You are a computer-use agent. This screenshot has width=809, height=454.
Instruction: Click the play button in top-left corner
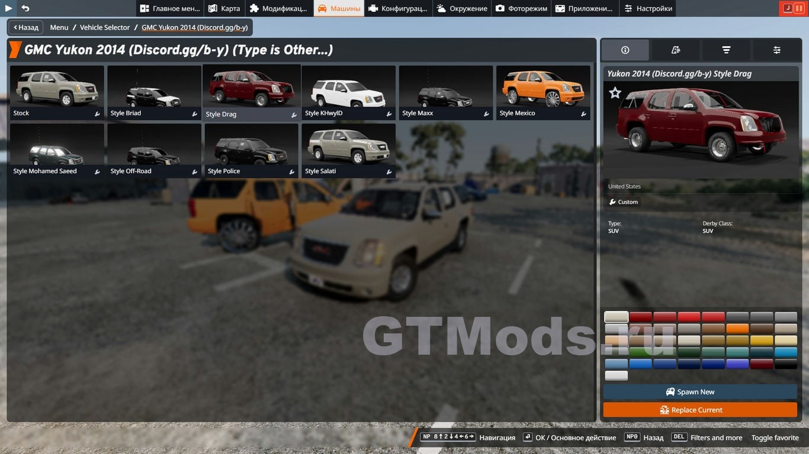8,8
